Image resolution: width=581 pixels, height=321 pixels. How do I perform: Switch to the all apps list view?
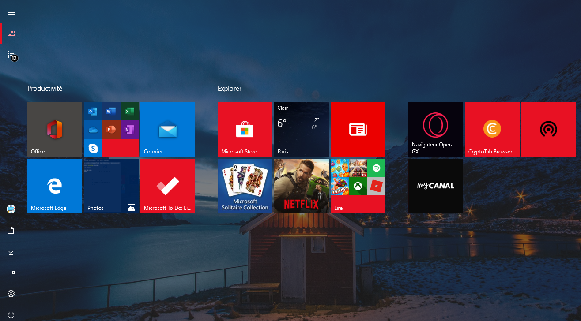(11, 55)
